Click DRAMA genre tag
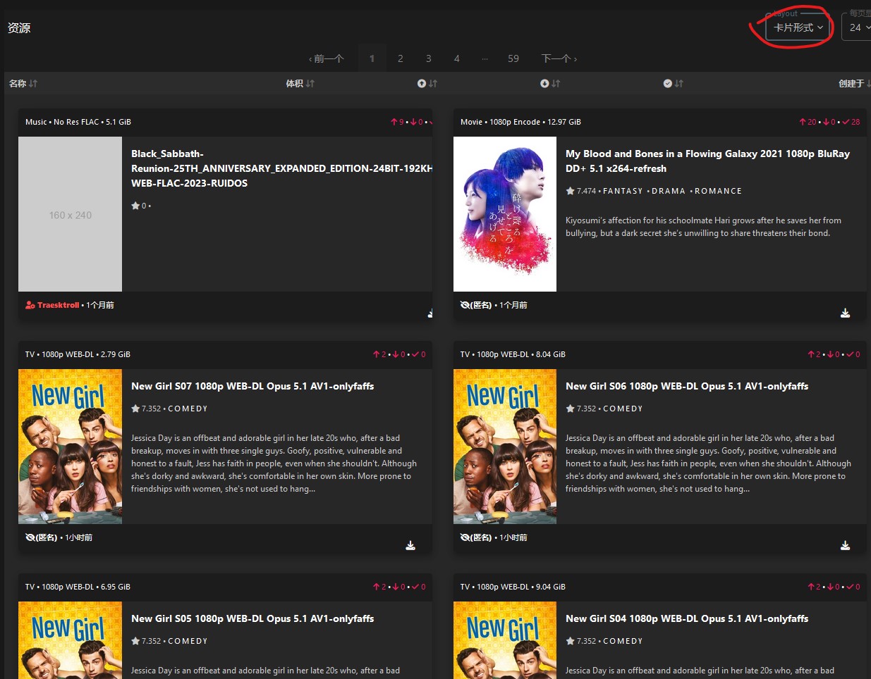Viewport: 871px width, 679px height. tap(669, 191)
